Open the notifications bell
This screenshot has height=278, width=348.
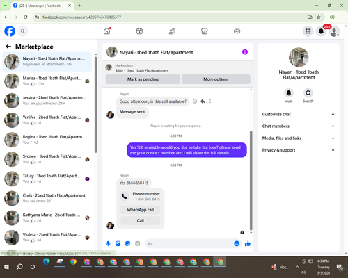point(321,31)
